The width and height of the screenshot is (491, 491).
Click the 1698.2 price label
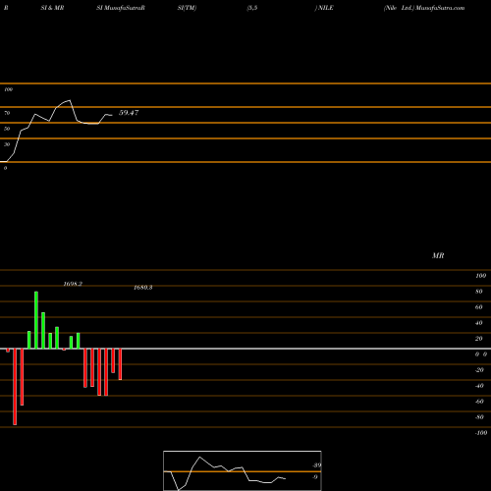tap(73, 284)
